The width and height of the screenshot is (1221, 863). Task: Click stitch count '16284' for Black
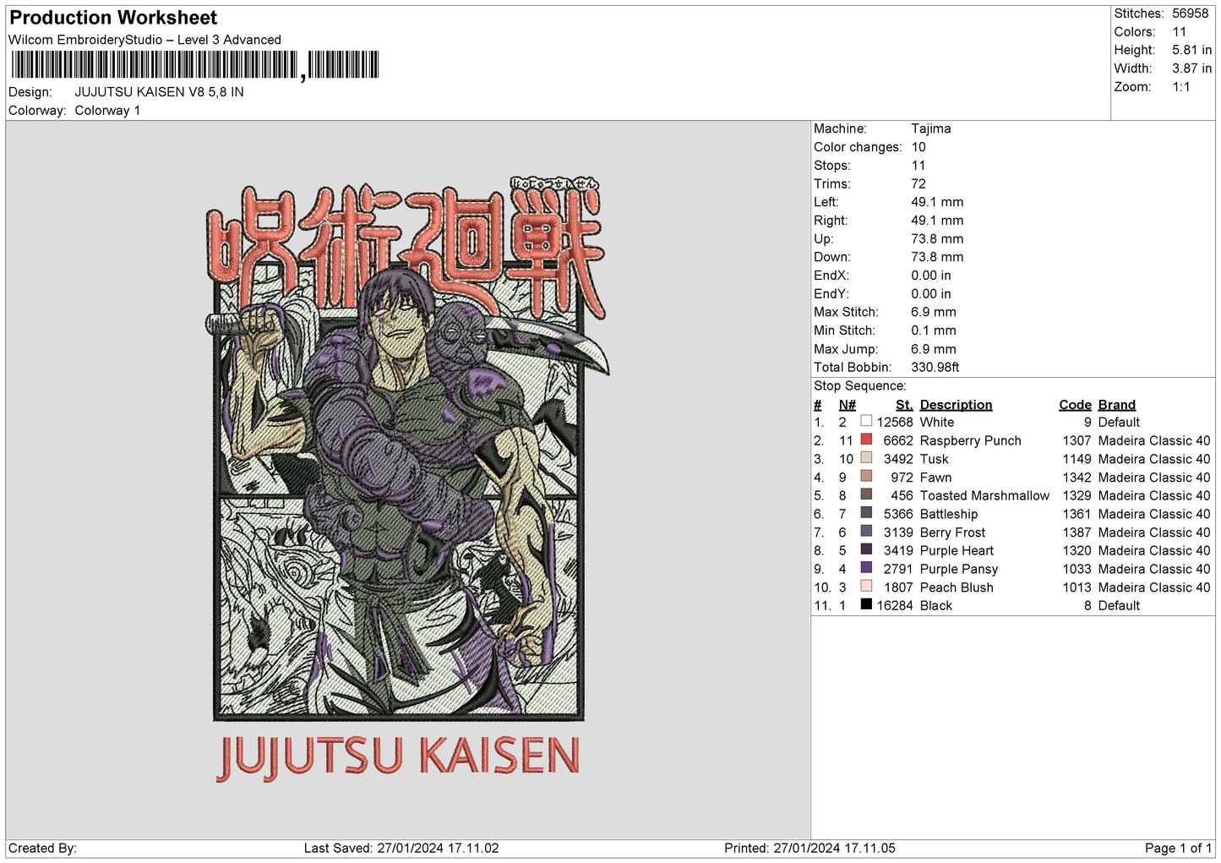[x=895, y=606]
